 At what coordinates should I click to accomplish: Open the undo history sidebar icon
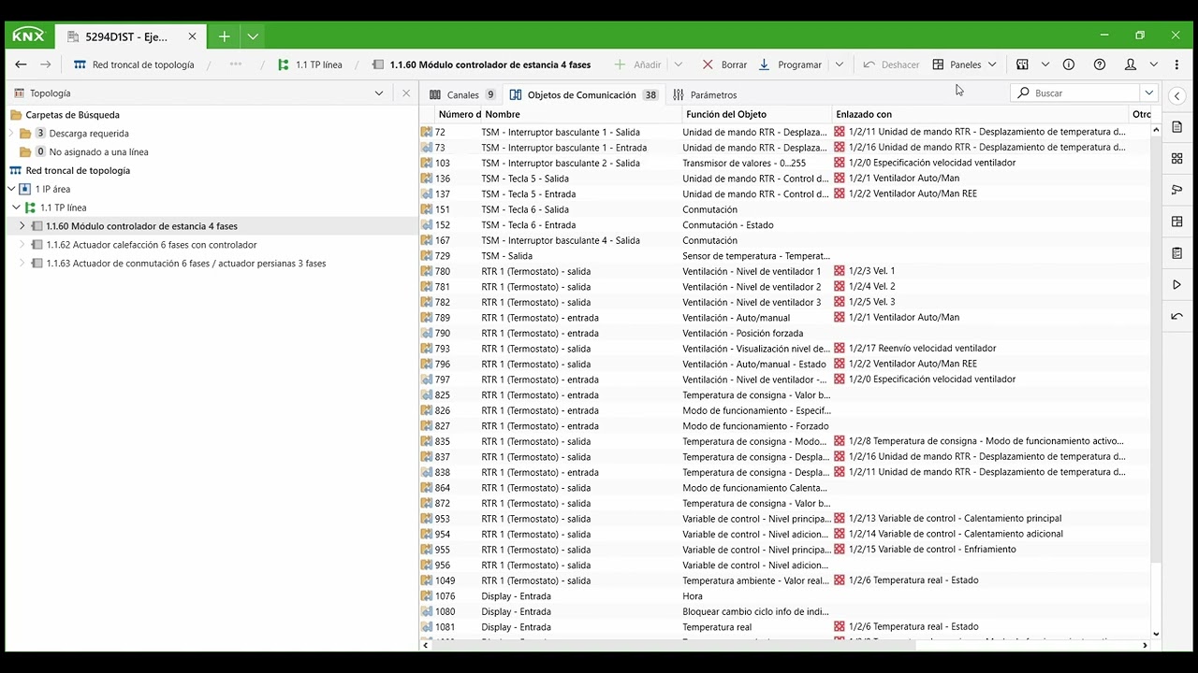tap(1177, 316)
